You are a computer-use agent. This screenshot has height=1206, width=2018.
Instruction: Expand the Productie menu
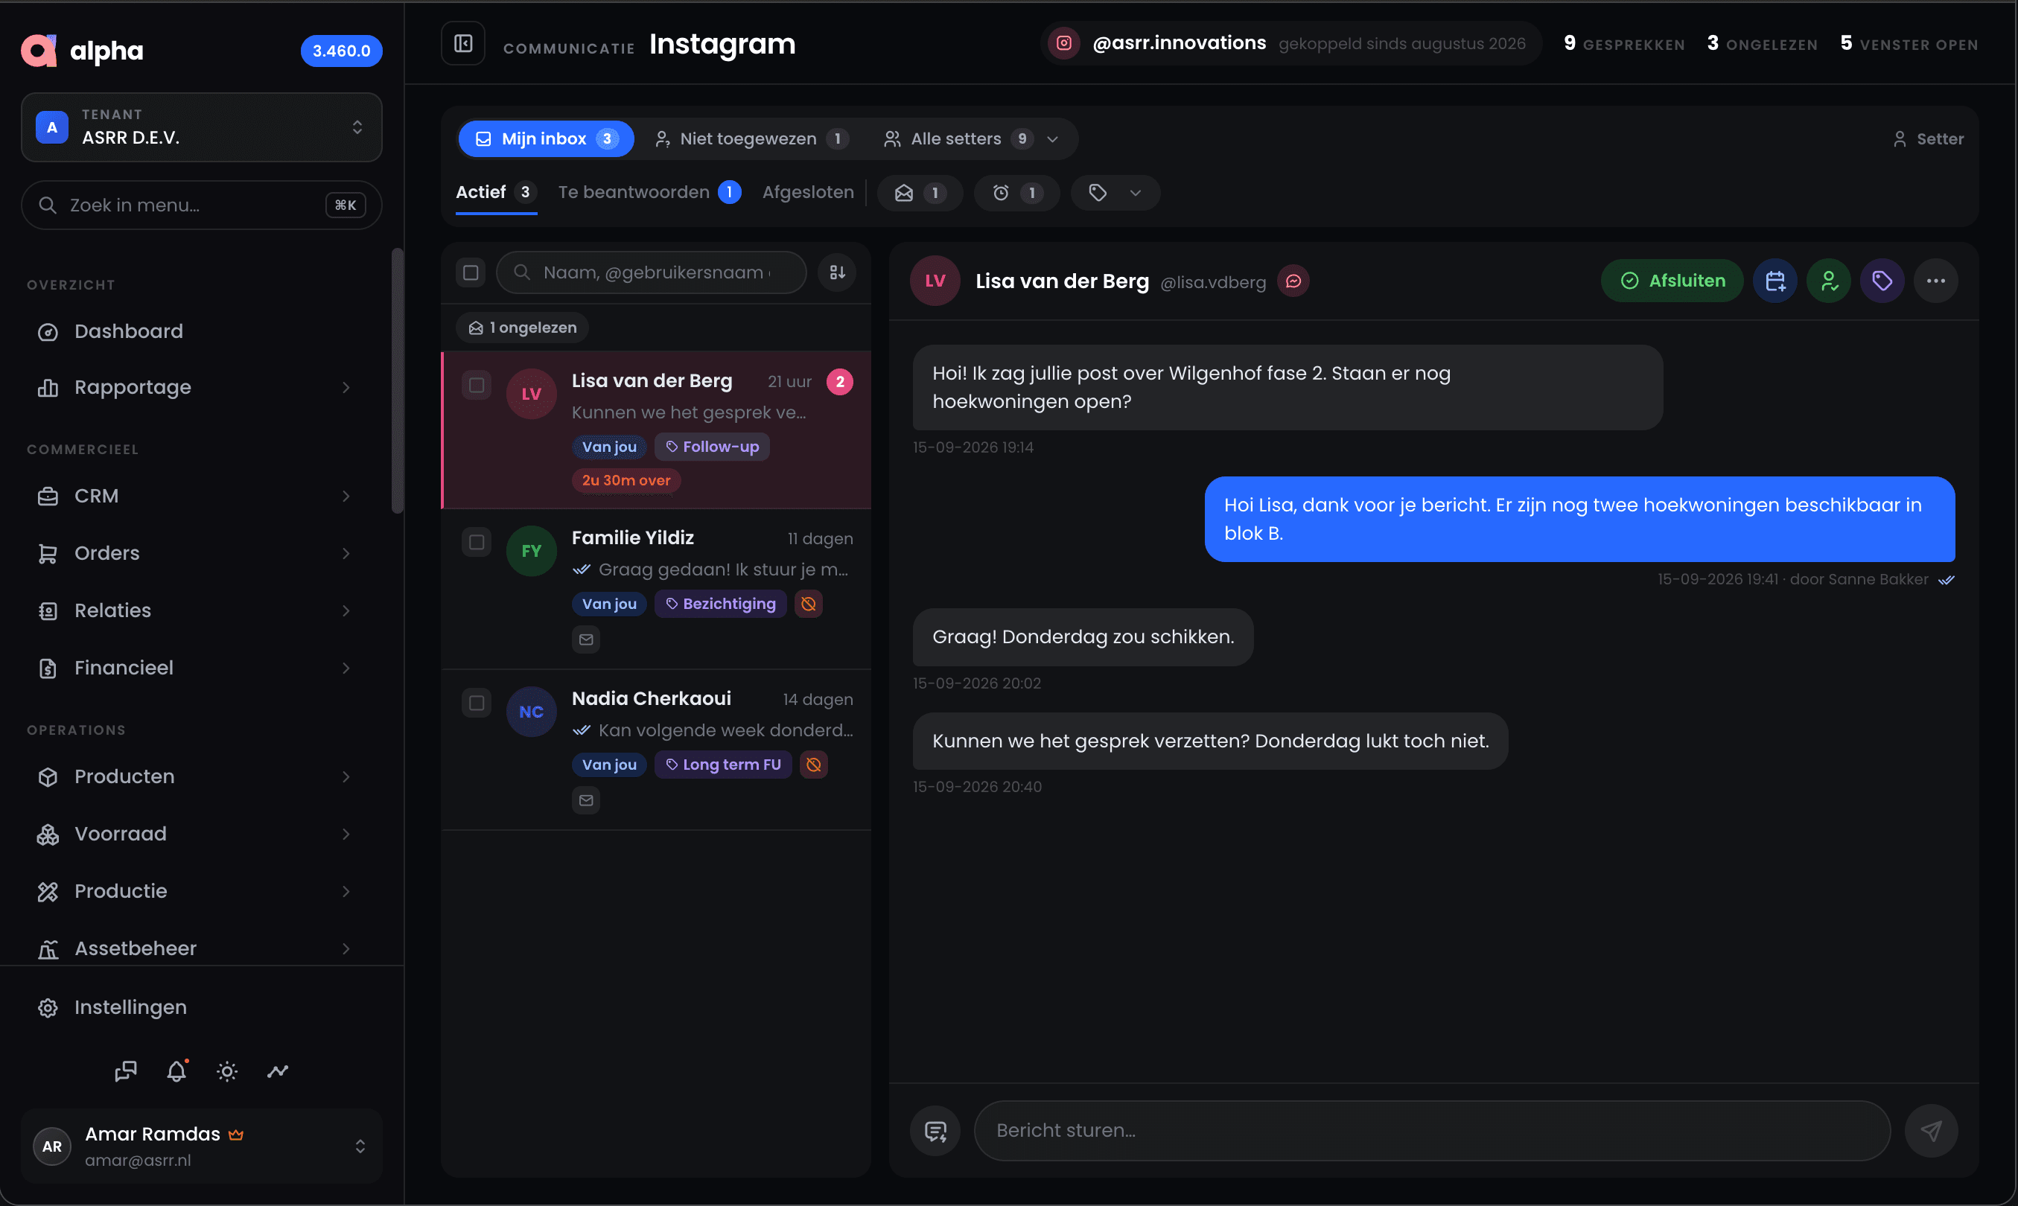[x=202, y=892]
